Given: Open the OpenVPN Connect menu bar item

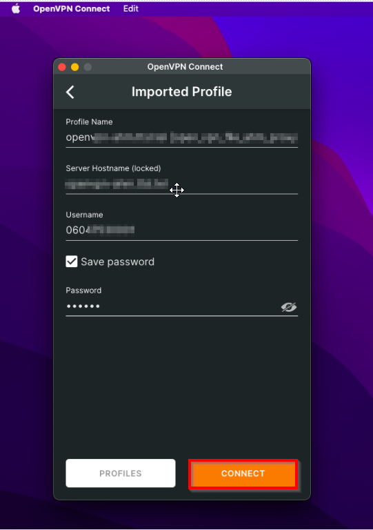Looking at the screenshot, I should click(71, 9).
